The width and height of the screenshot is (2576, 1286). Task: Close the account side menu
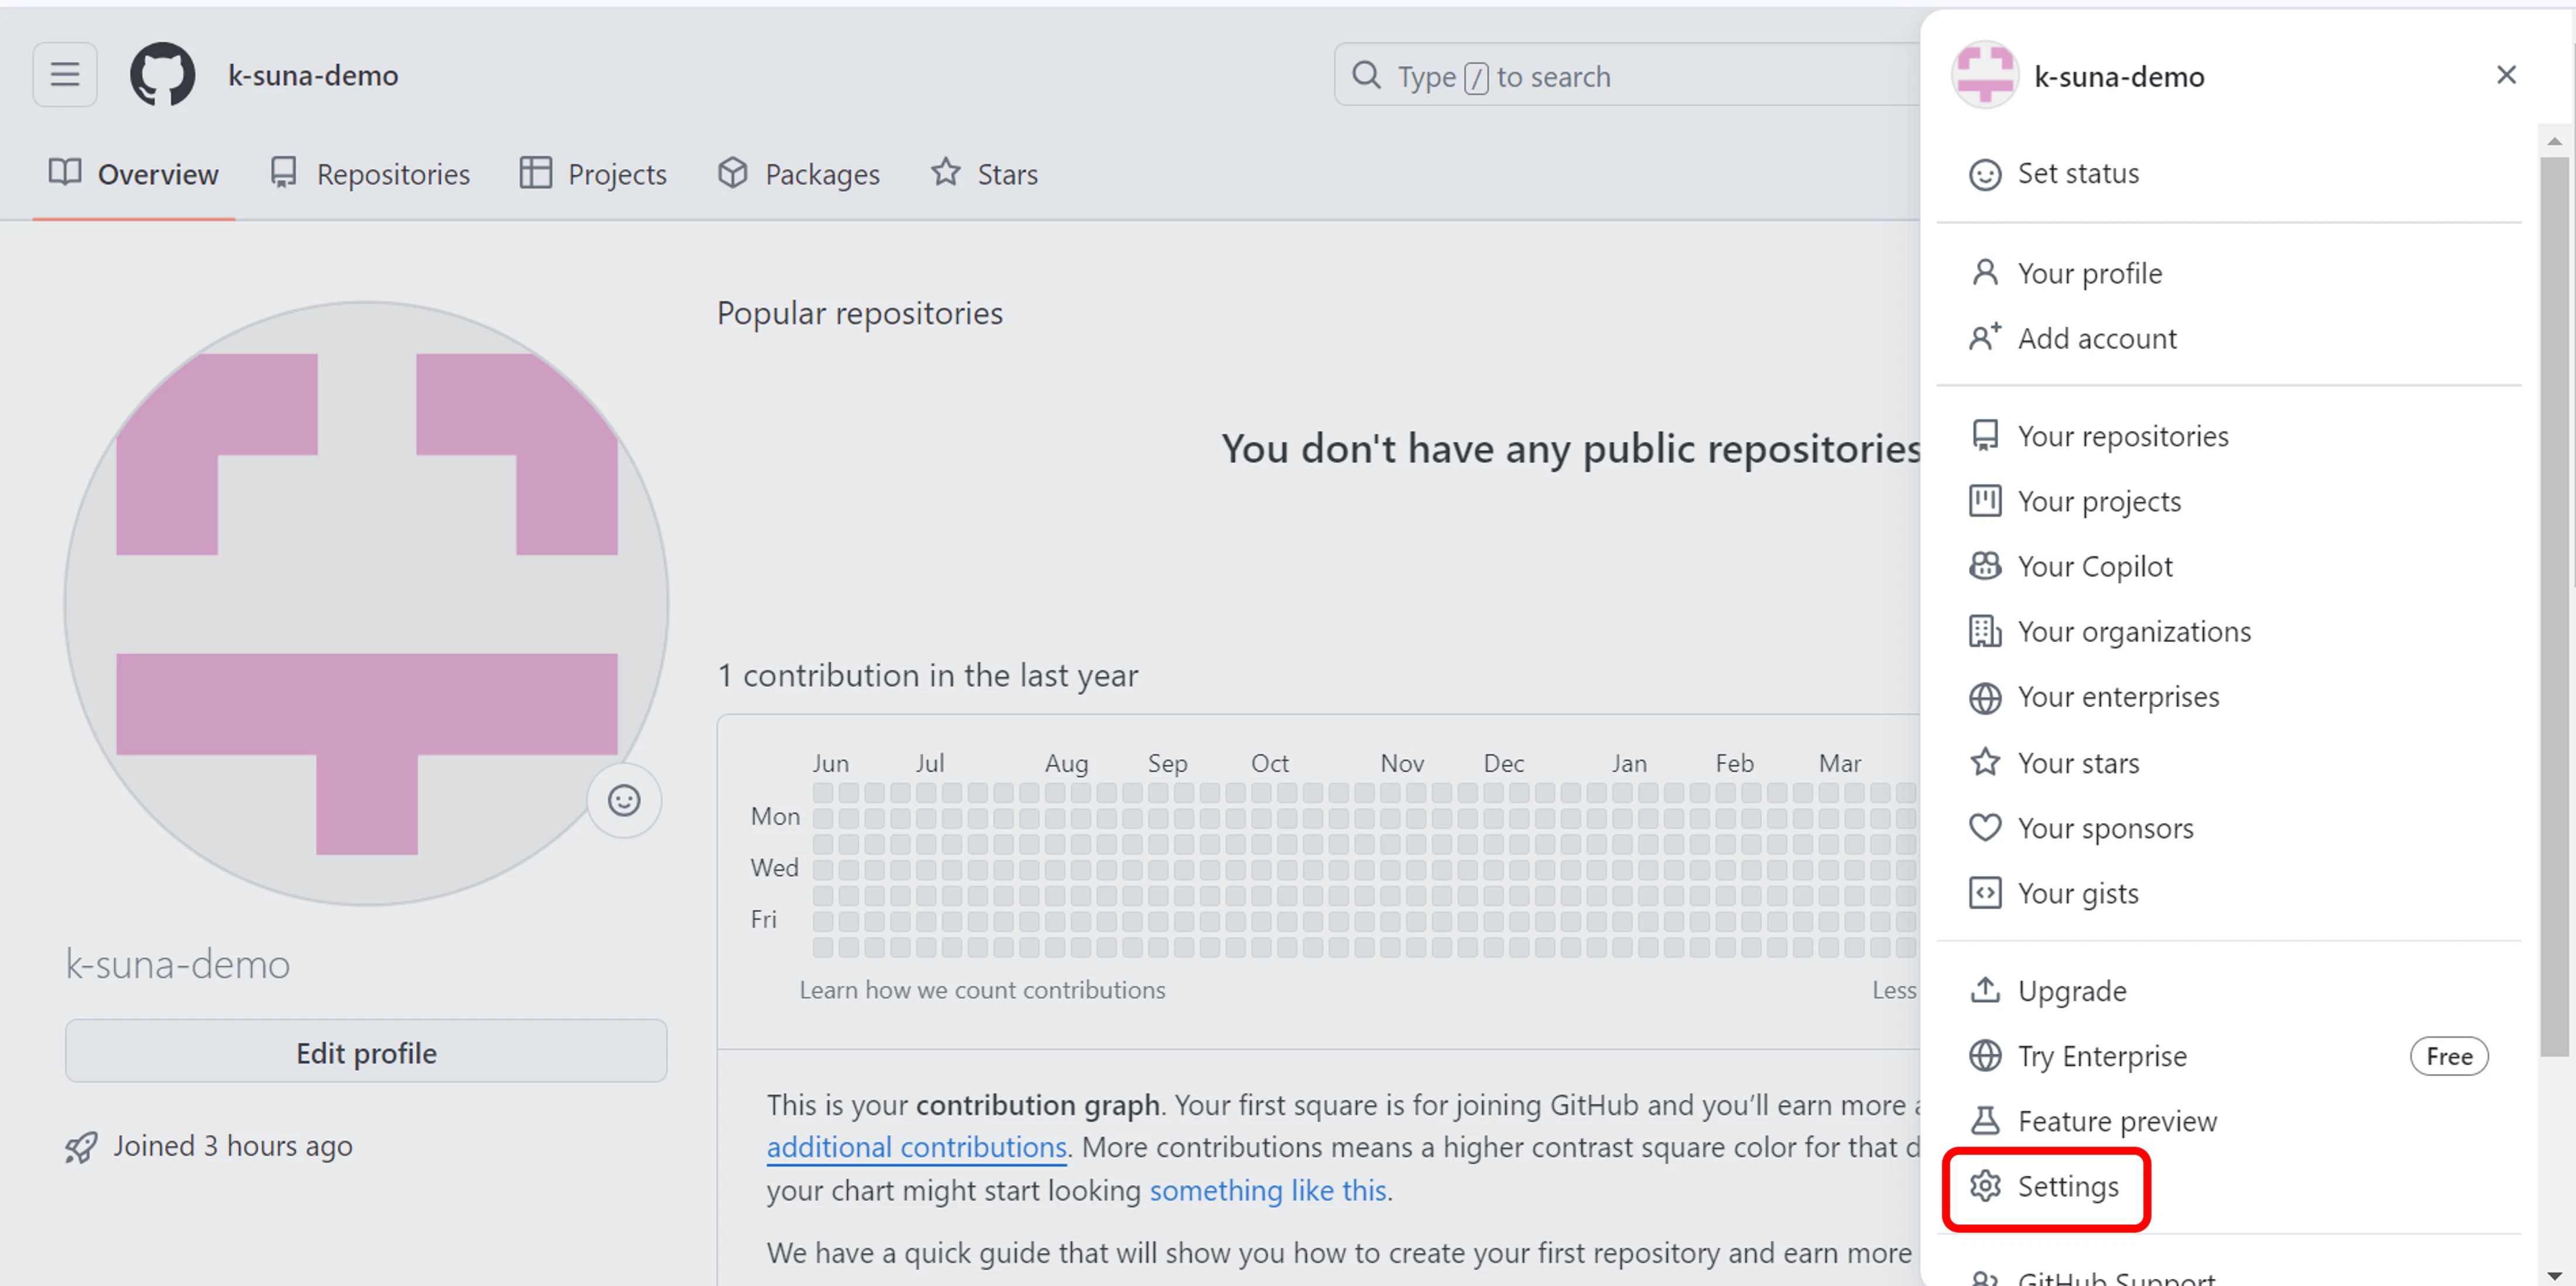2506,75
